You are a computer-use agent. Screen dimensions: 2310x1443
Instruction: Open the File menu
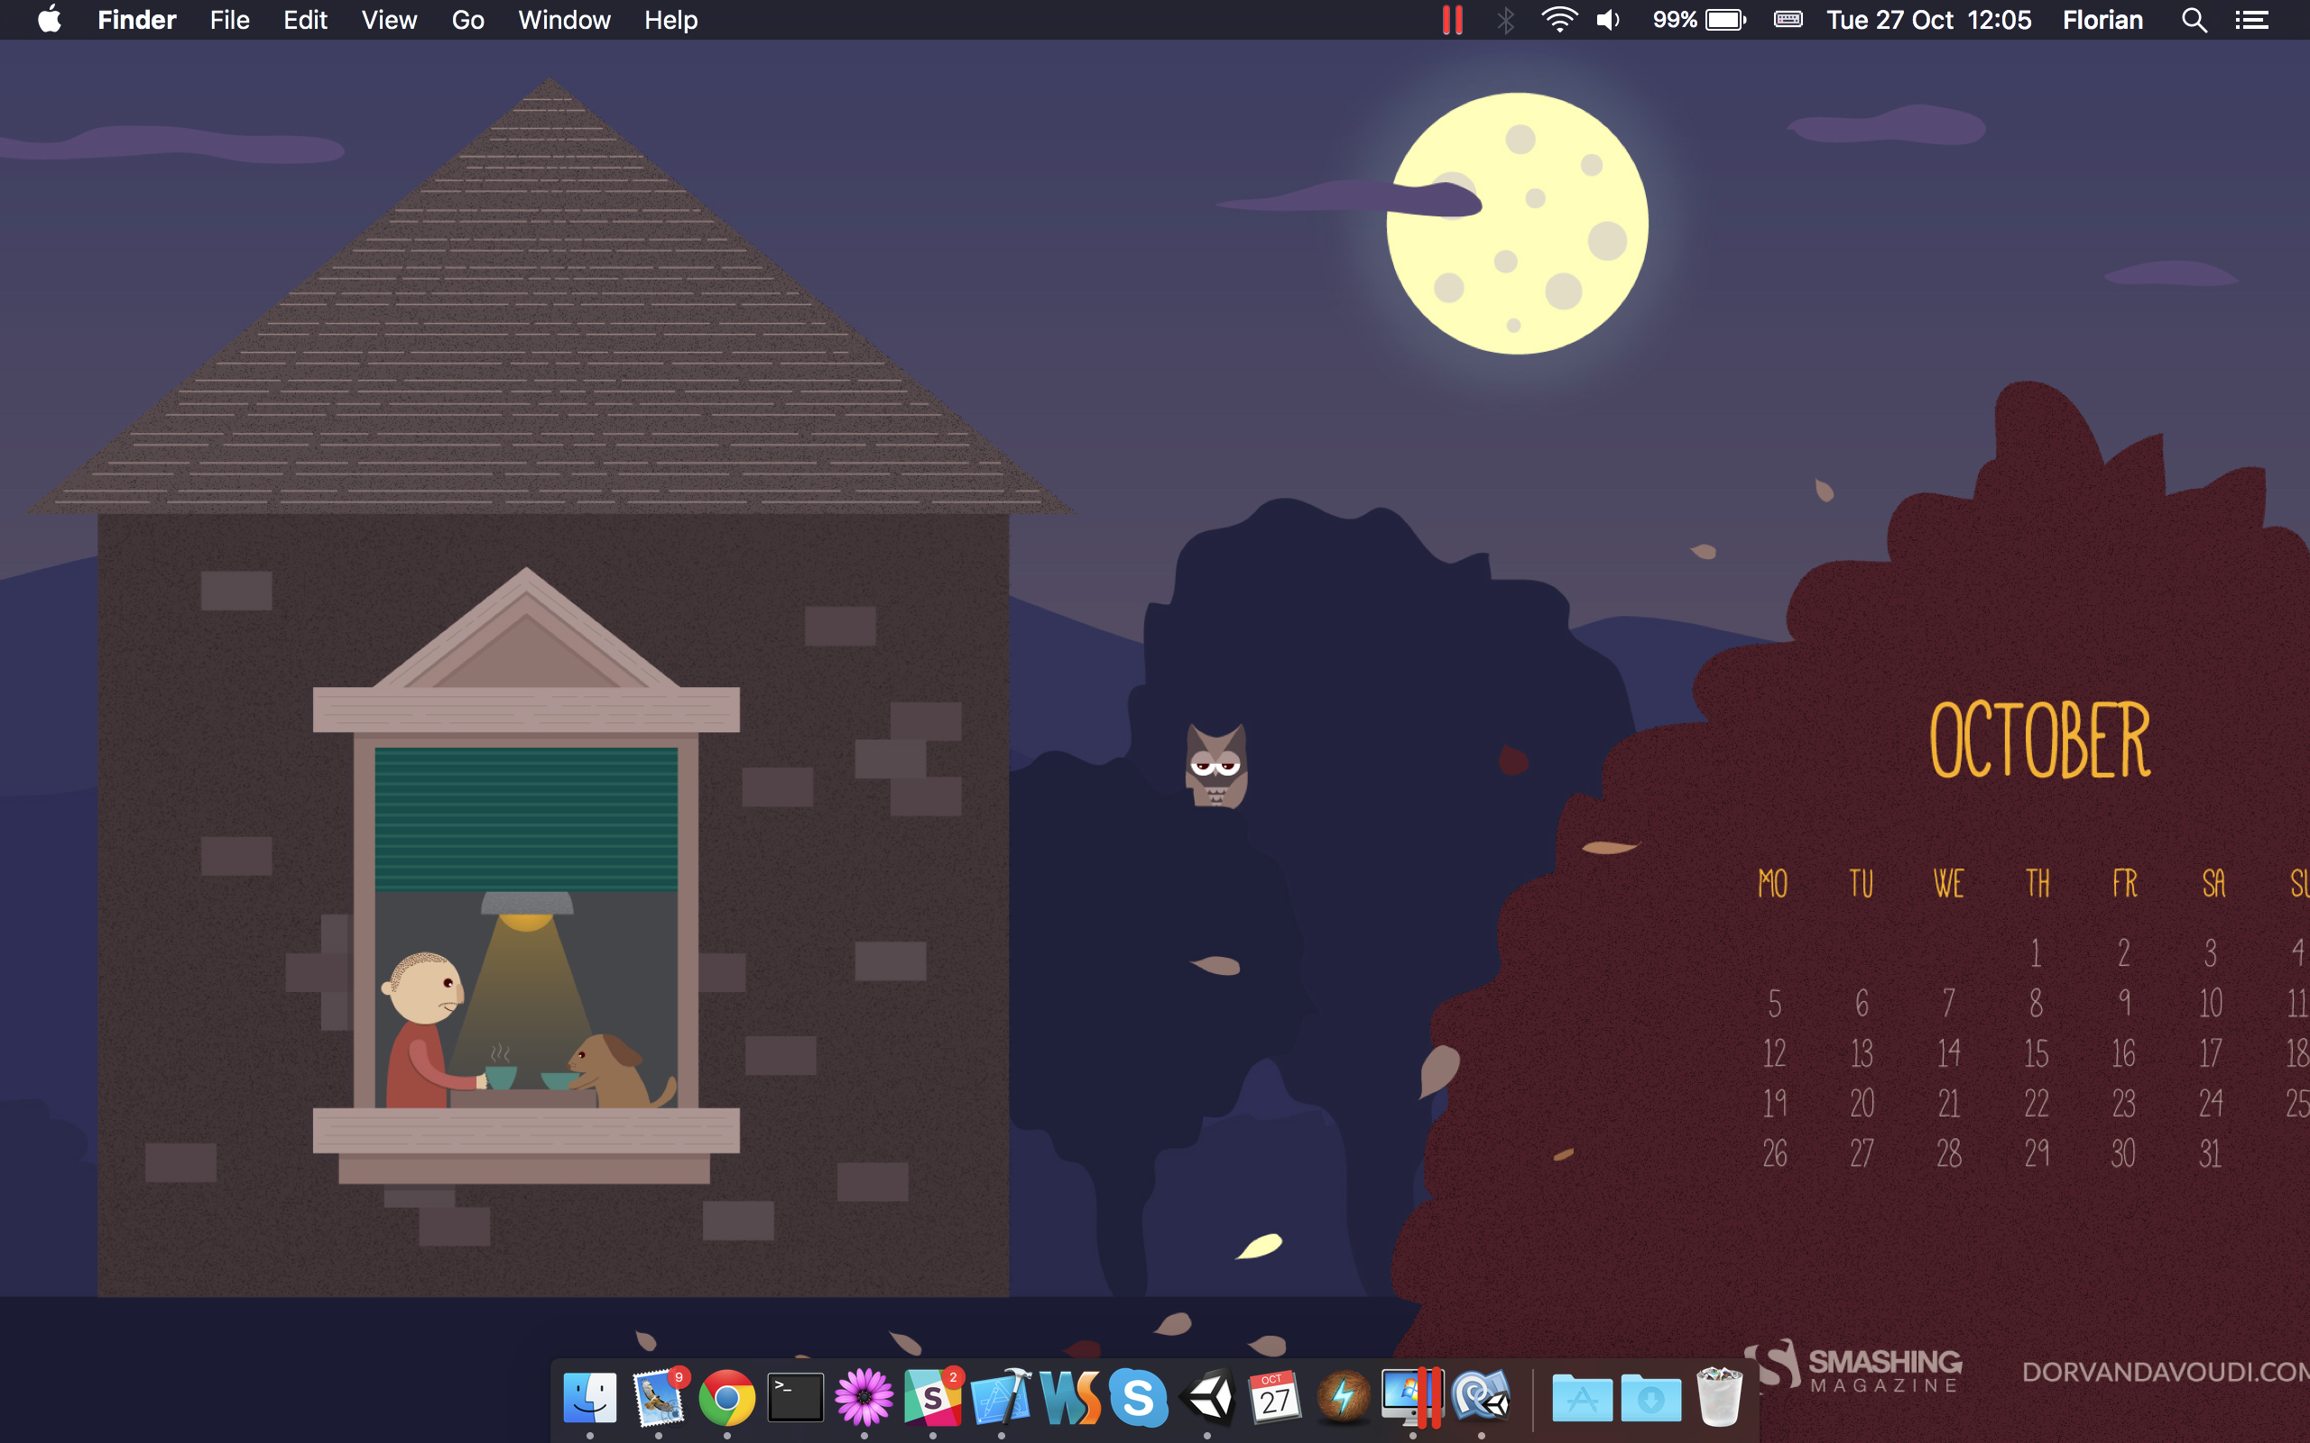tap(229, 20)
